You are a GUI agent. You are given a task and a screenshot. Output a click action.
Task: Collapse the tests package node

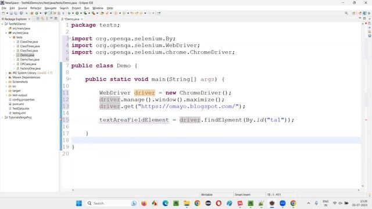click(x=10, y=37)
